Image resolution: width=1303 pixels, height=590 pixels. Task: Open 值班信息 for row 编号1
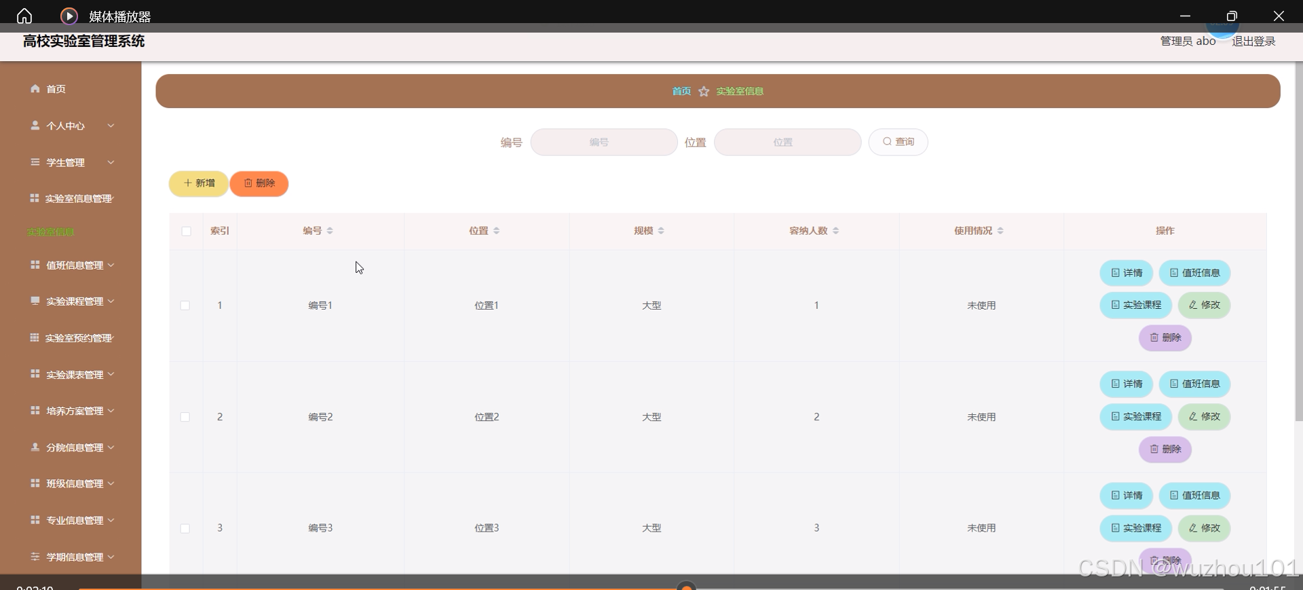click(x=1195, y=273)
